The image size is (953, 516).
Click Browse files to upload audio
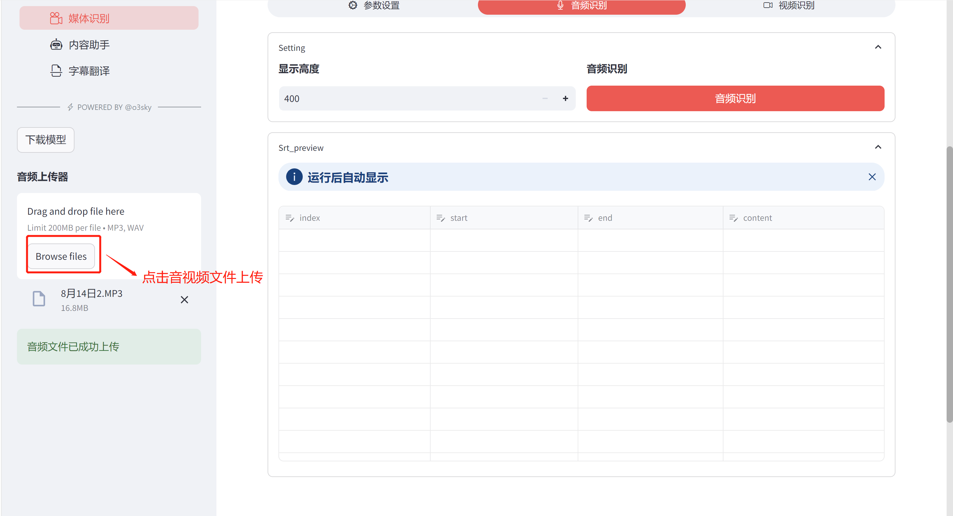point(61,256)
